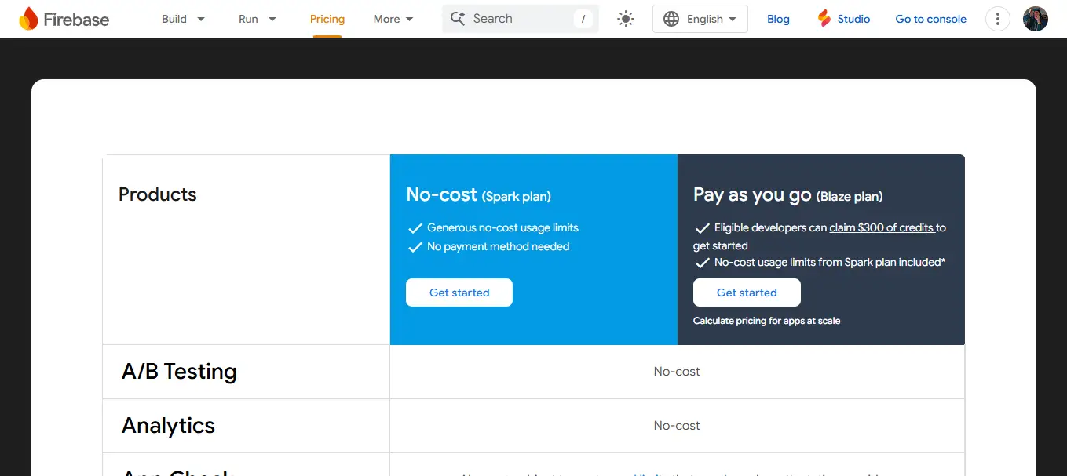Image resolution: width=1067 pixels, height=476 pixels.
Task: Click Go to console link
Action: pos(930,19)
